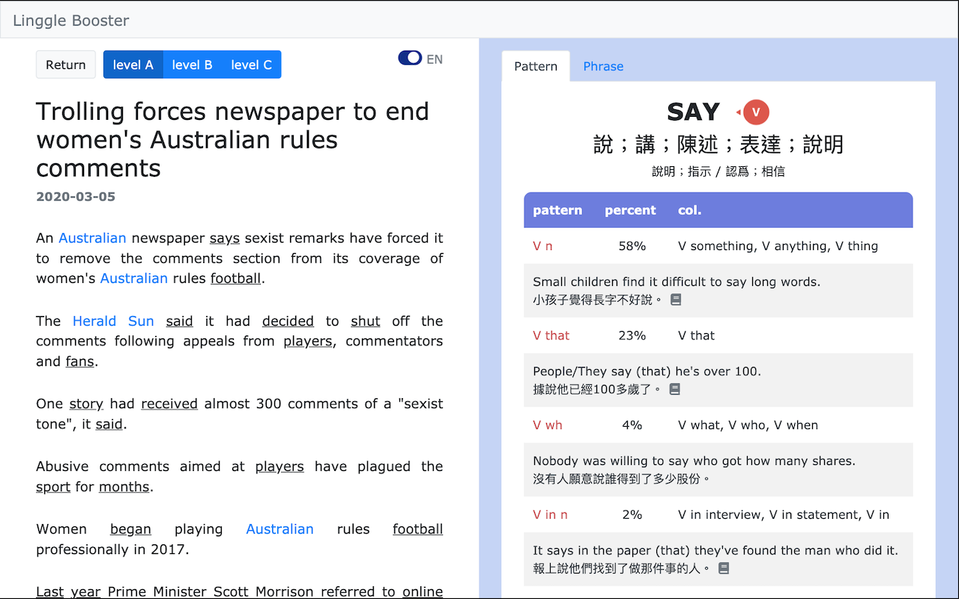959x599 pixels.
Task: Enable level C vocabulary highlighting
Action: (x=250, y=64)
